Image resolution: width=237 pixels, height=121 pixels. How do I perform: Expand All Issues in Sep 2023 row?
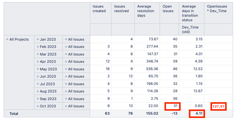66,99
